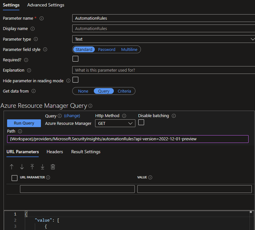The height and width of the screenshot is (230, 255).
Task: Click the info icon next to Query label
Action: [x=60, y=116]
